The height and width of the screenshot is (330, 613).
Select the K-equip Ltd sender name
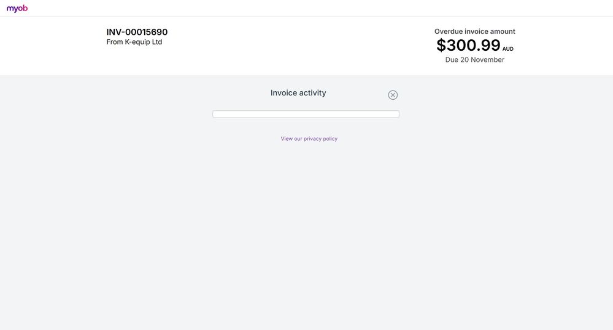click(x=144, y=42)
